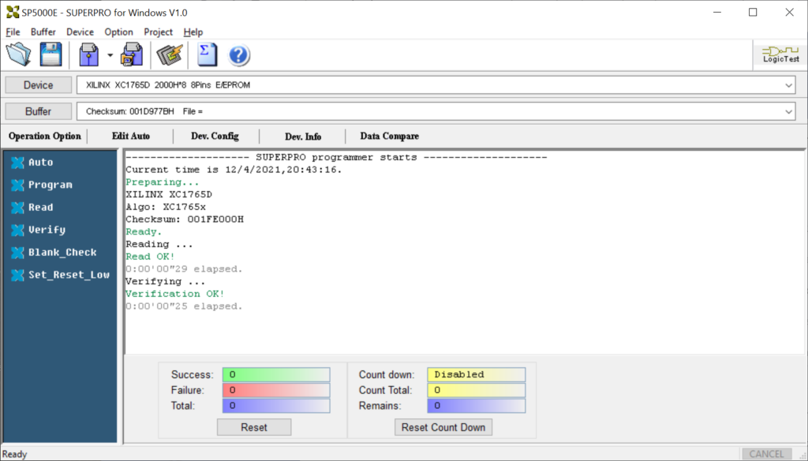Open the Buffer menu

click(43, 32)
